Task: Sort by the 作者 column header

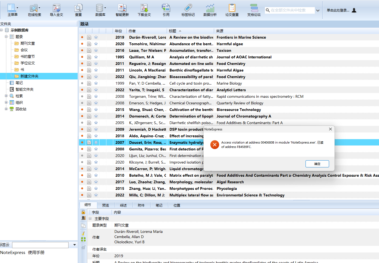Action: click(147, 31)
